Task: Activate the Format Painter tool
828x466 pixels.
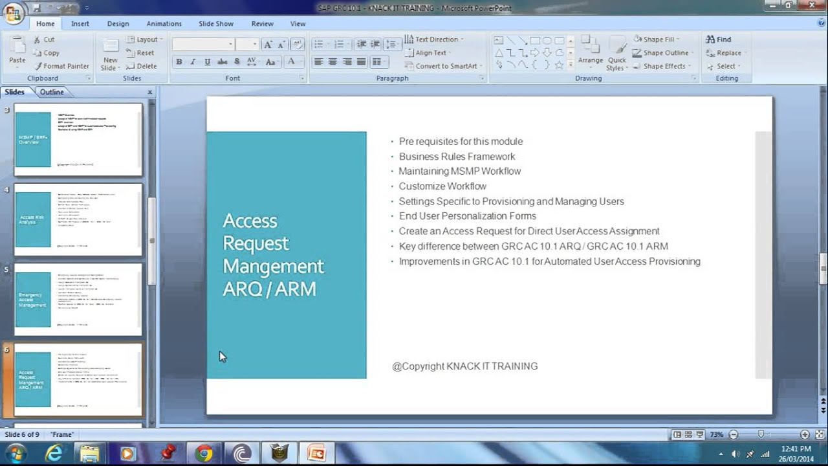Action: coord(61,66)
